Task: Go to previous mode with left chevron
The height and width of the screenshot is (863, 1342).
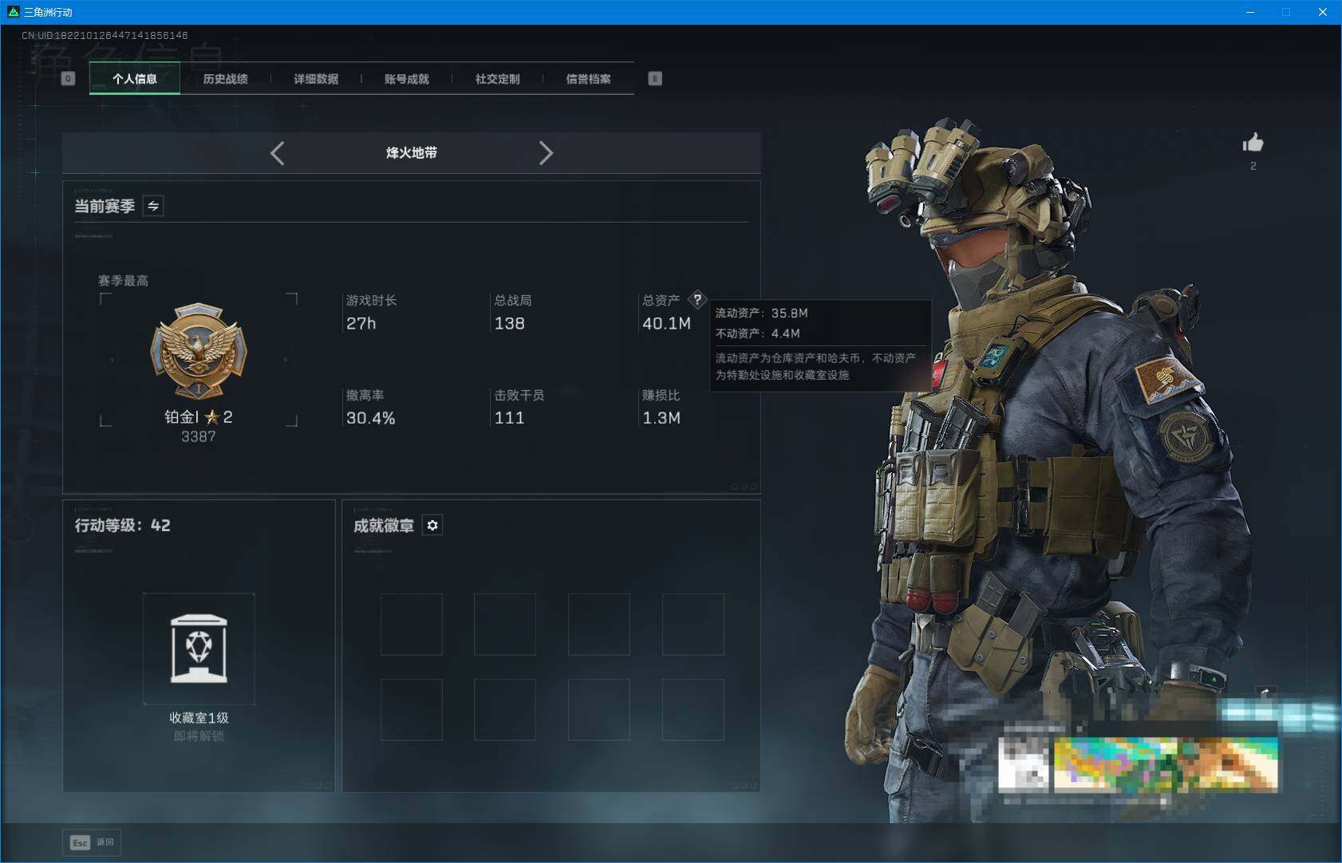Action: pyautogui.click(x=278, y=153)
